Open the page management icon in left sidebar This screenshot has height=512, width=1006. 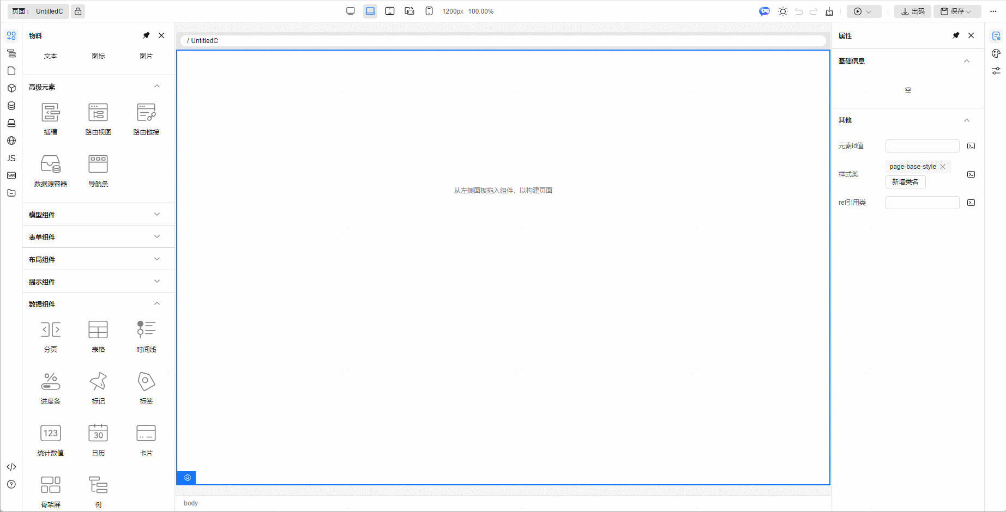tap(11, 71)
